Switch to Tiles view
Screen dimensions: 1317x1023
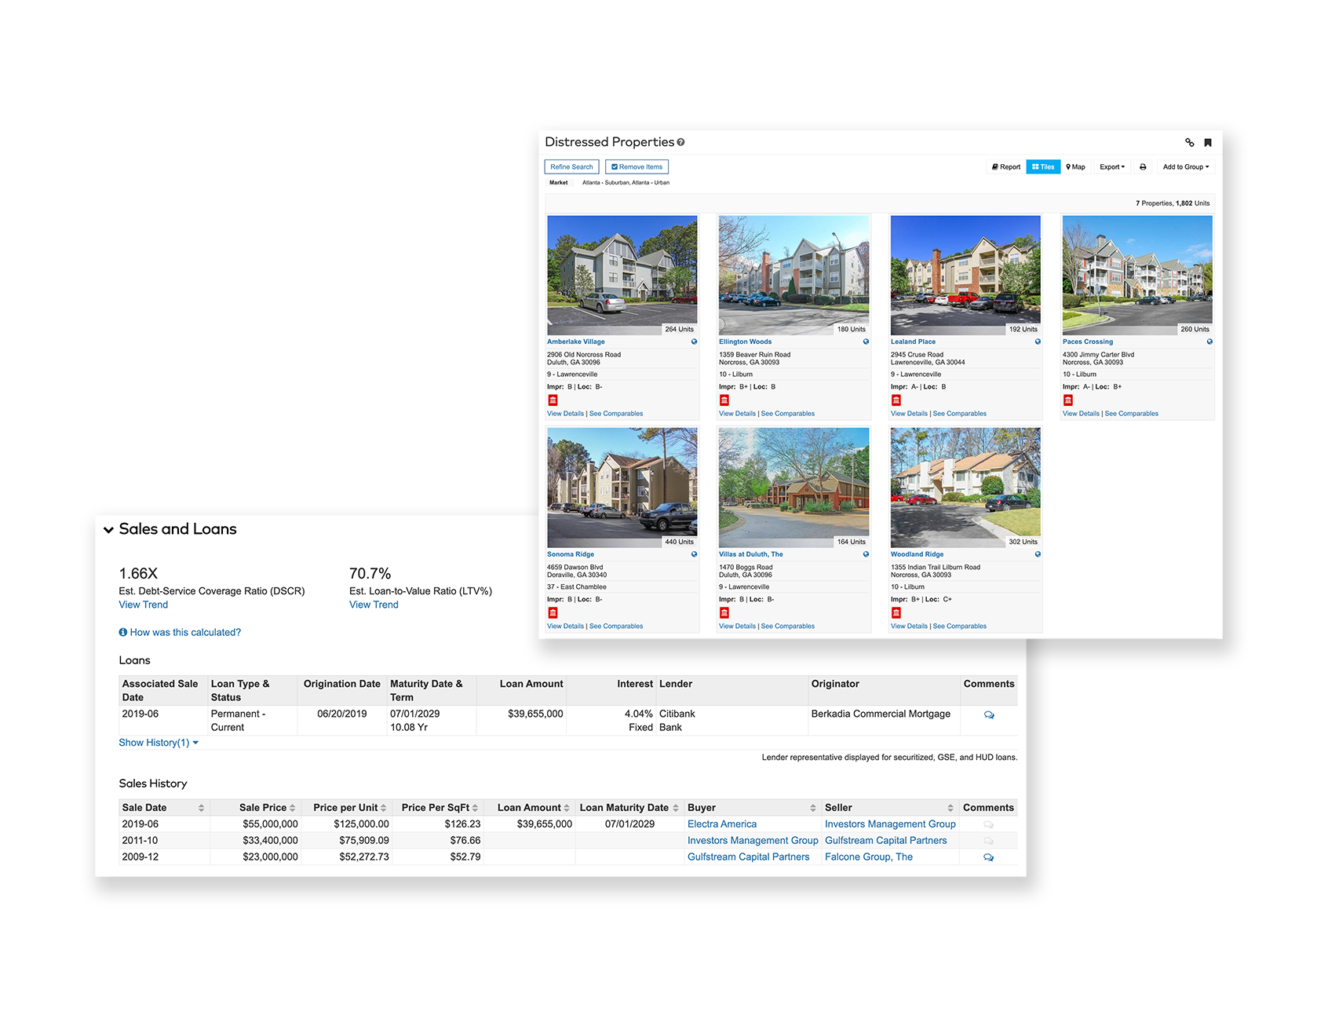pos(1043,167)
